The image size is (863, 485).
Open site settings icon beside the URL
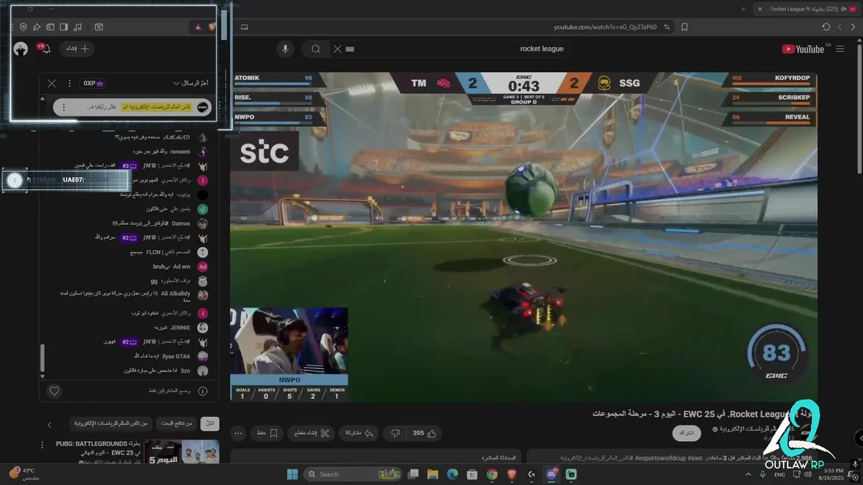pos(667,27)
